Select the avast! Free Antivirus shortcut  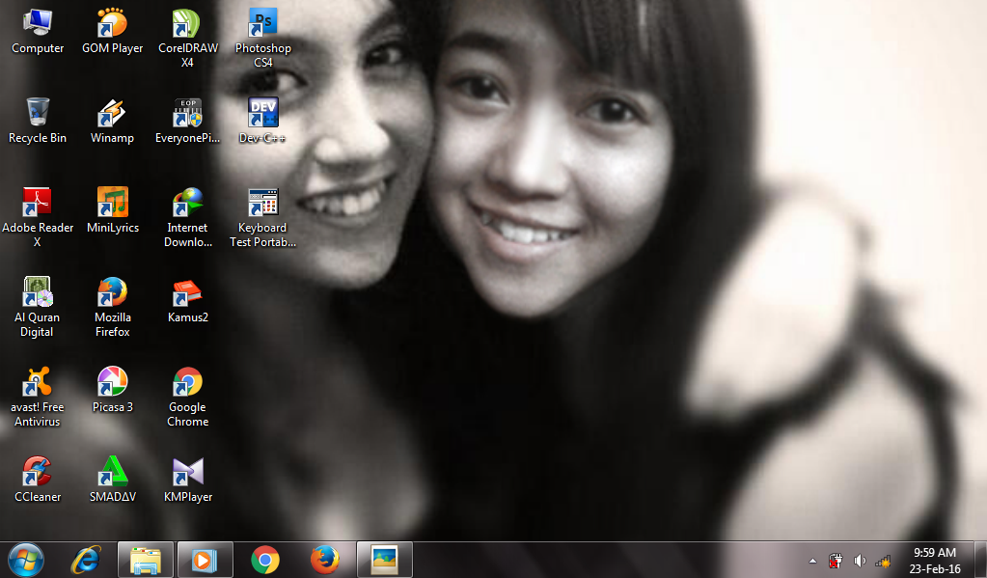pyautogui.click(x=37, y=397)
